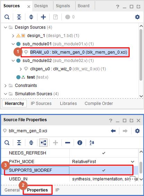The height and width of the screenshot is (196, 144).
Task: Open Libraries view tab
Action: coord(68,104)
